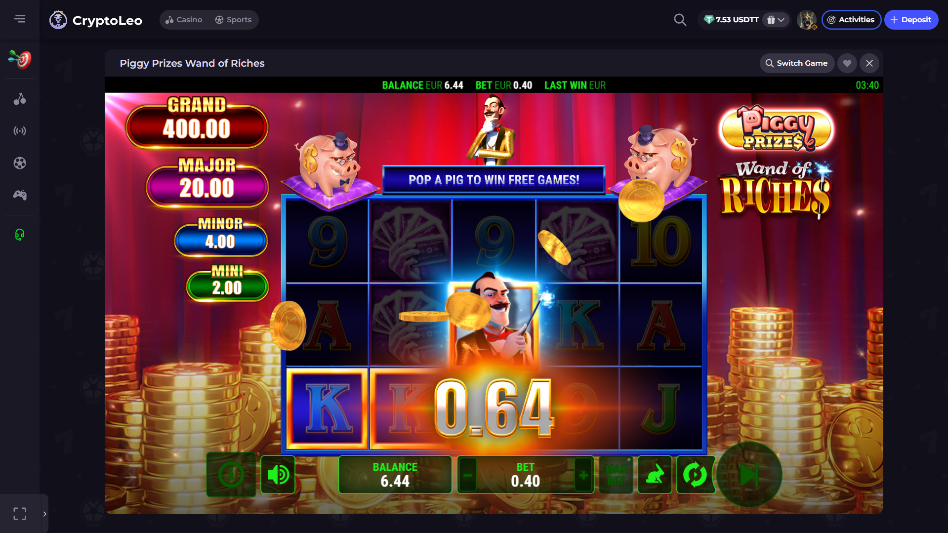Click the Deposit button
Viewport: 948px width, 533px height.
(911, 20)
